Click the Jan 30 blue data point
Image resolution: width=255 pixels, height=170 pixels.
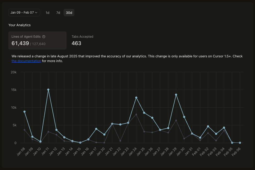point(184,117)
